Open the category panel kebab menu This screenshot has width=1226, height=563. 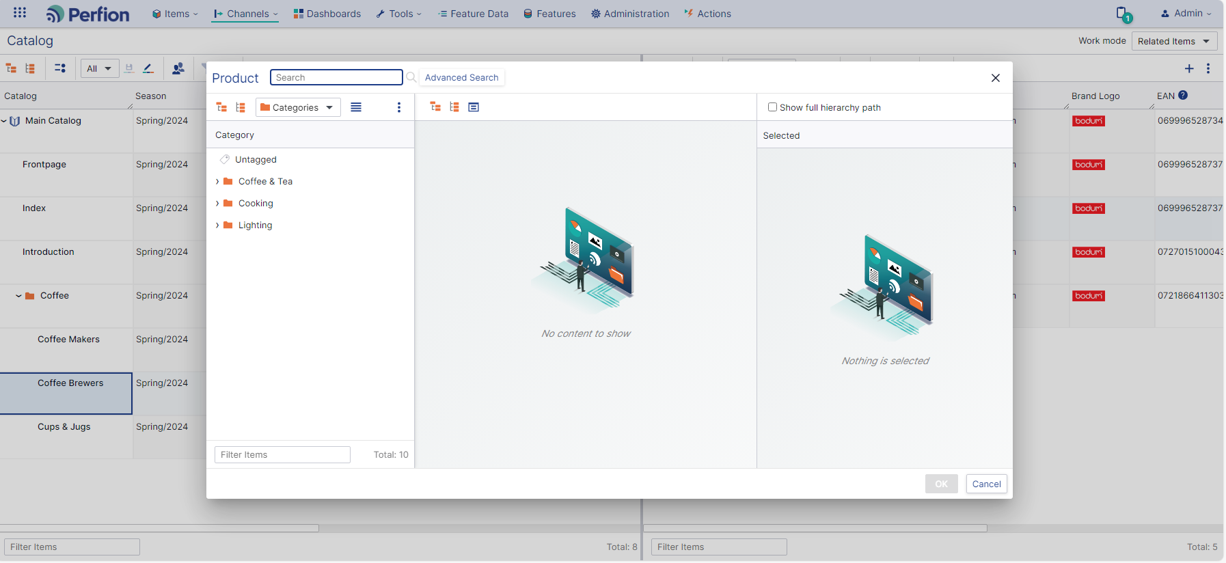pyautogui.click(x=399, y=107)
